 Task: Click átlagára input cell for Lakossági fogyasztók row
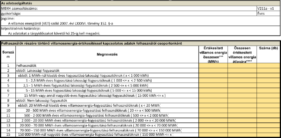[x=242, y=70]
